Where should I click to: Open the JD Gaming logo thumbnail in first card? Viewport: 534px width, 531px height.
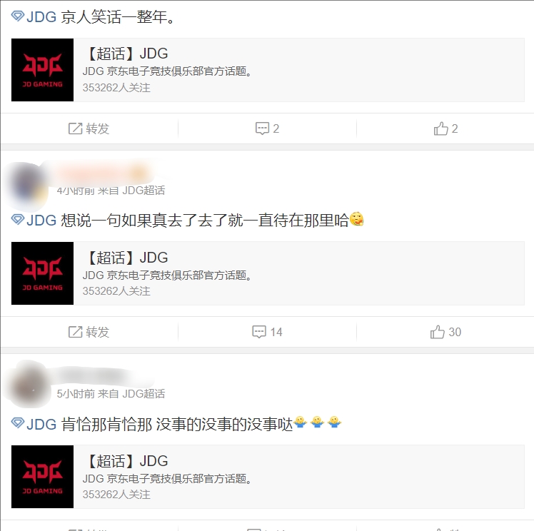point(42,70)
